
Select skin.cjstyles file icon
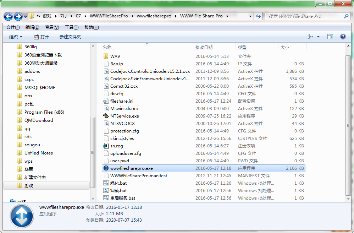pos(106,138)
